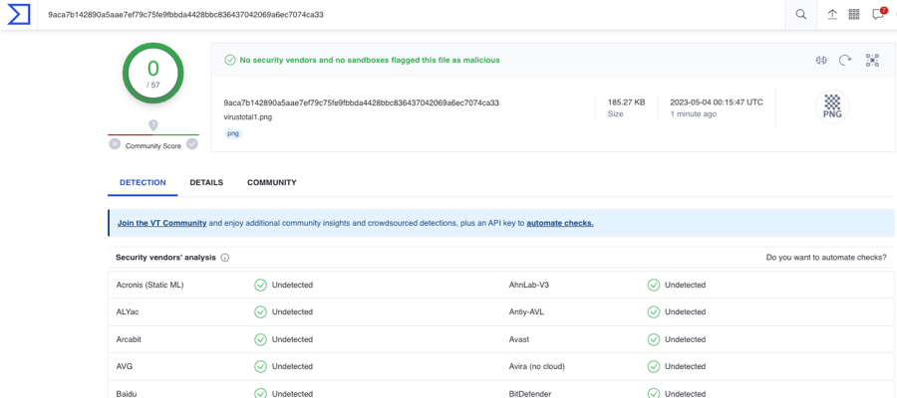897x398 pixels.
Task: Click the Community Score label
Action: (x=153, y=146)
